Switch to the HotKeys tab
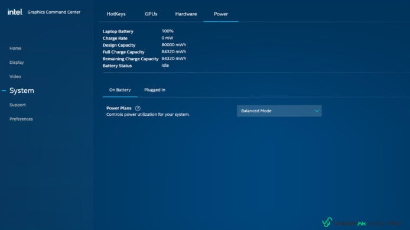This screenshot has height=230, width=410. point(116,14)
